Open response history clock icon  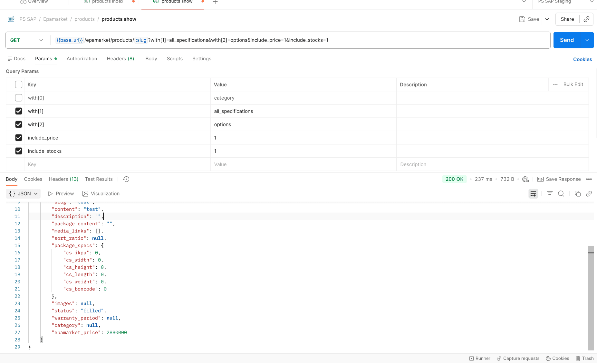click(x=126, y=179)
